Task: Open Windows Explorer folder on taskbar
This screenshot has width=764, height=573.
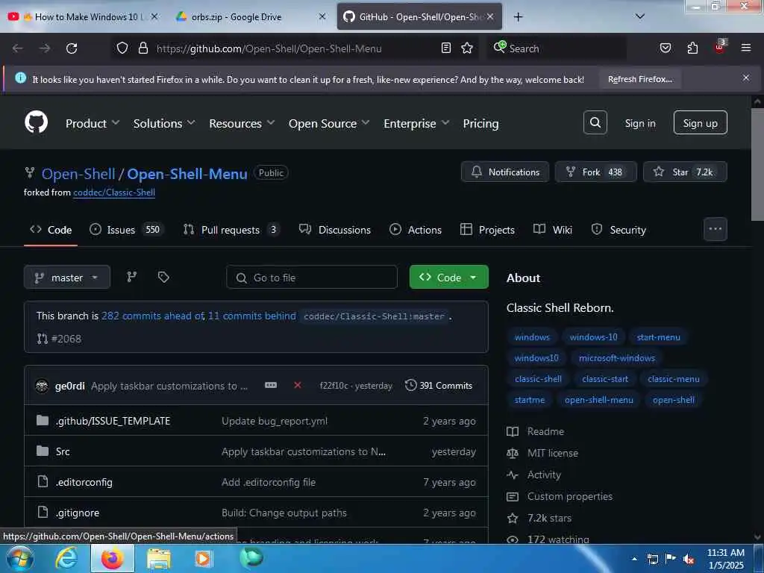Action: click(x=158, y=559)
